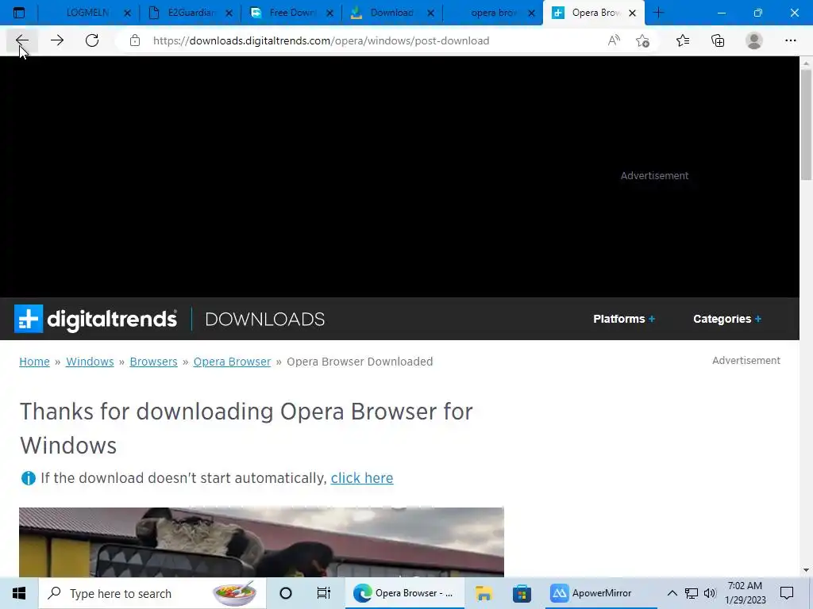This screenshot has width=813, height=609.
Task: Open the network status tray icon
Action: click(x=692, y=593)
